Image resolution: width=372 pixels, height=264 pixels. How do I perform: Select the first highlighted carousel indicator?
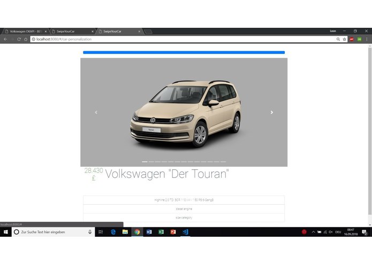coord(145,162)
